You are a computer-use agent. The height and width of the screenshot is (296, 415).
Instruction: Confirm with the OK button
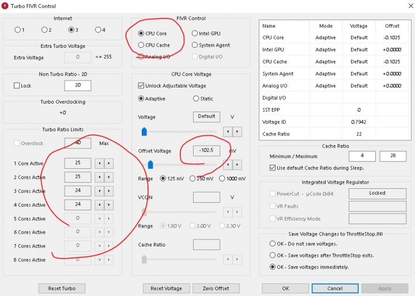[x=285, y=289]
